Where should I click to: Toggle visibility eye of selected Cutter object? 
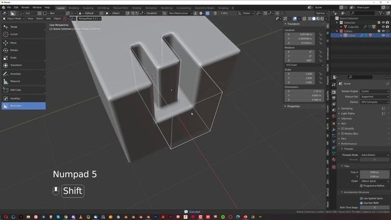click(383, 35)
